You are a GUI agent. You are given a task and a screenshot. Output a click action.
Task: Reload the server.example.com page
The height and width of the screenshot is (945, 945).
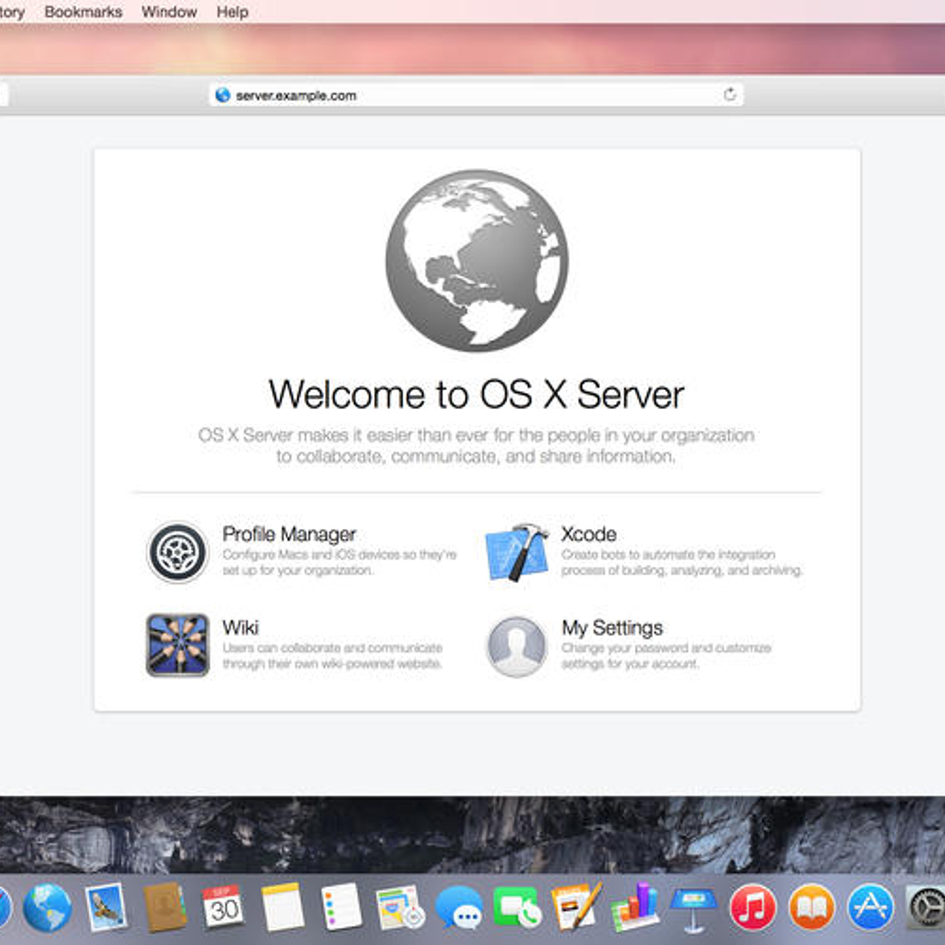[729, 94]
